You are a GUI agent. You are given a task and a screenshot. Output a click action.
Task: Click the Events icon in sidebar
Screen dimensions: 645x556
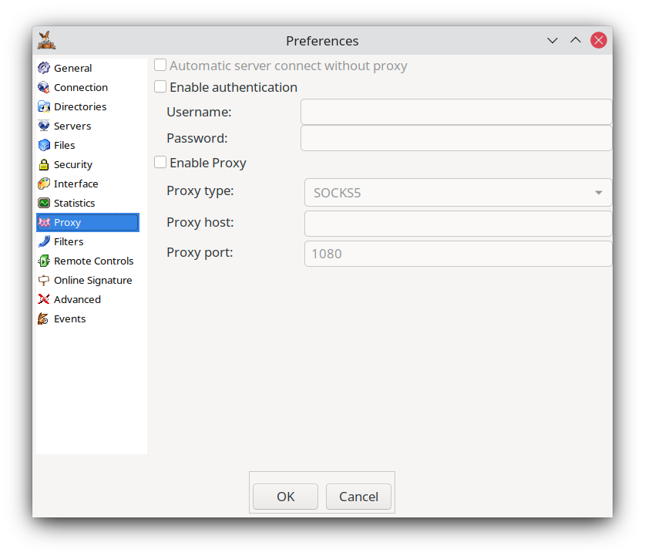[x=44, y=318]
